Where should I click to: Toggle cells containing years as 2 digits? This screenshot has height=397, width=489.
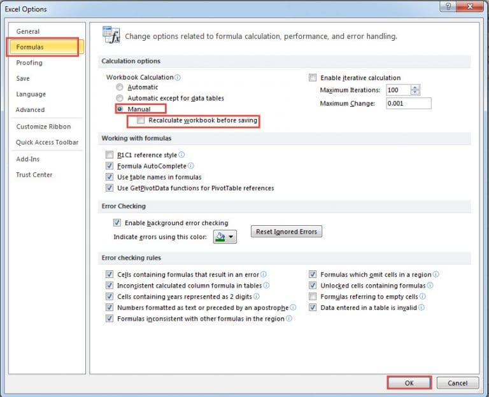coord(110,296)
